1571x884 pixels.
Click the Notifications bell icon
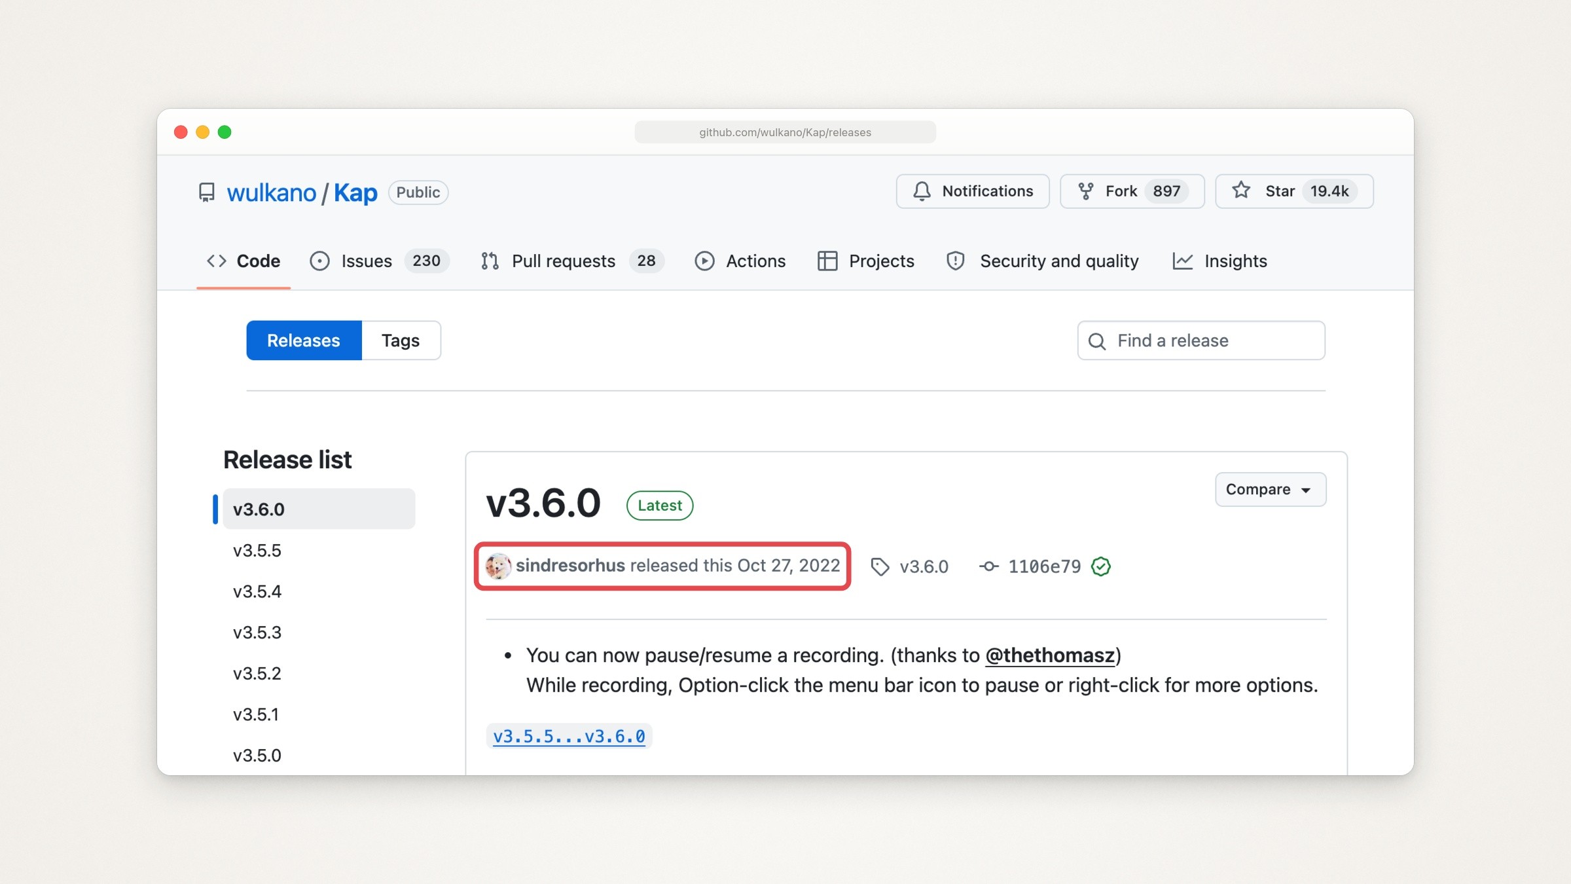click(x=922, y=191)
